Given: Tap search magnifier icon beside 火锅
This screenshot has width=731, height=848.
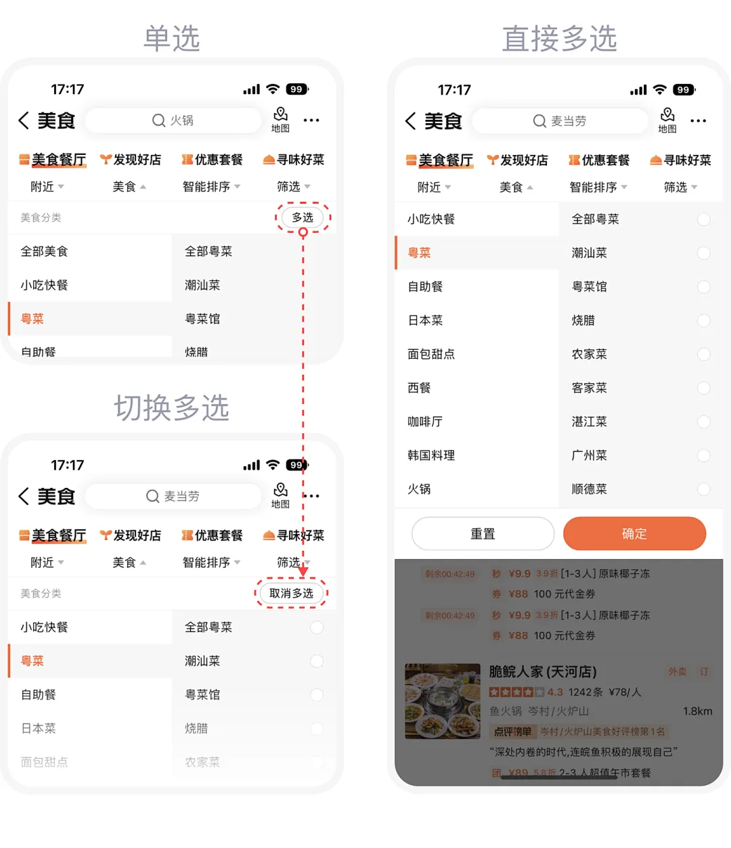Looking at the screenshot, I should (x=159, y=120).
